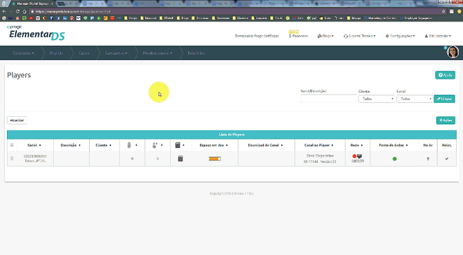This screenshot has width=463, height=255.
Task: Tick the checkbox for player row 002251000051
Action: (x=12, y=158)
